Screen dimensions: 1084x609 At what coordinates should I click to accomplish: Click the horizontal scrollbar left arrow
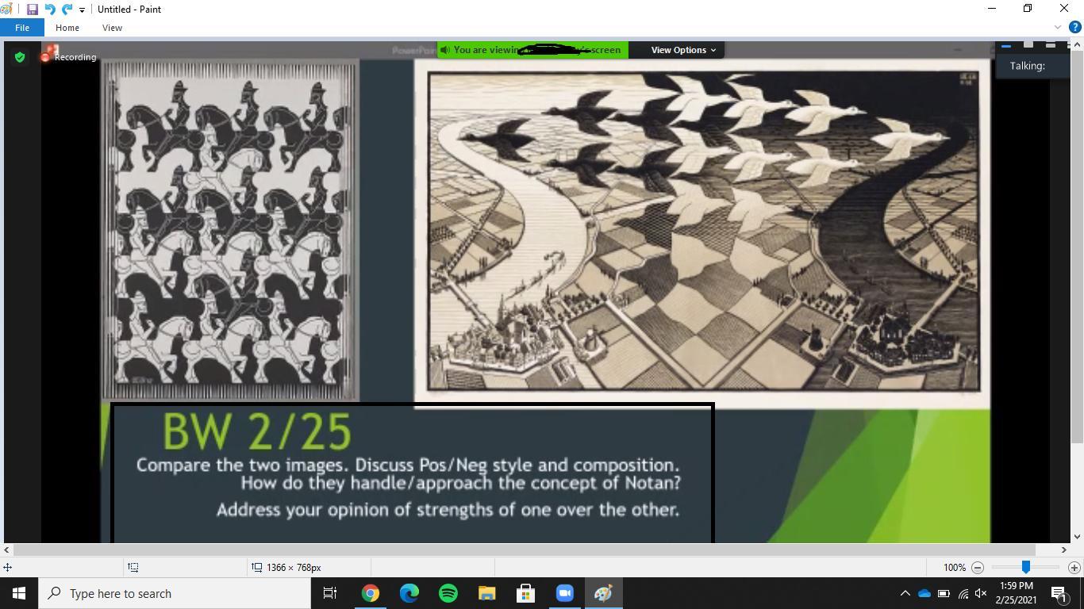click(7, 550)
